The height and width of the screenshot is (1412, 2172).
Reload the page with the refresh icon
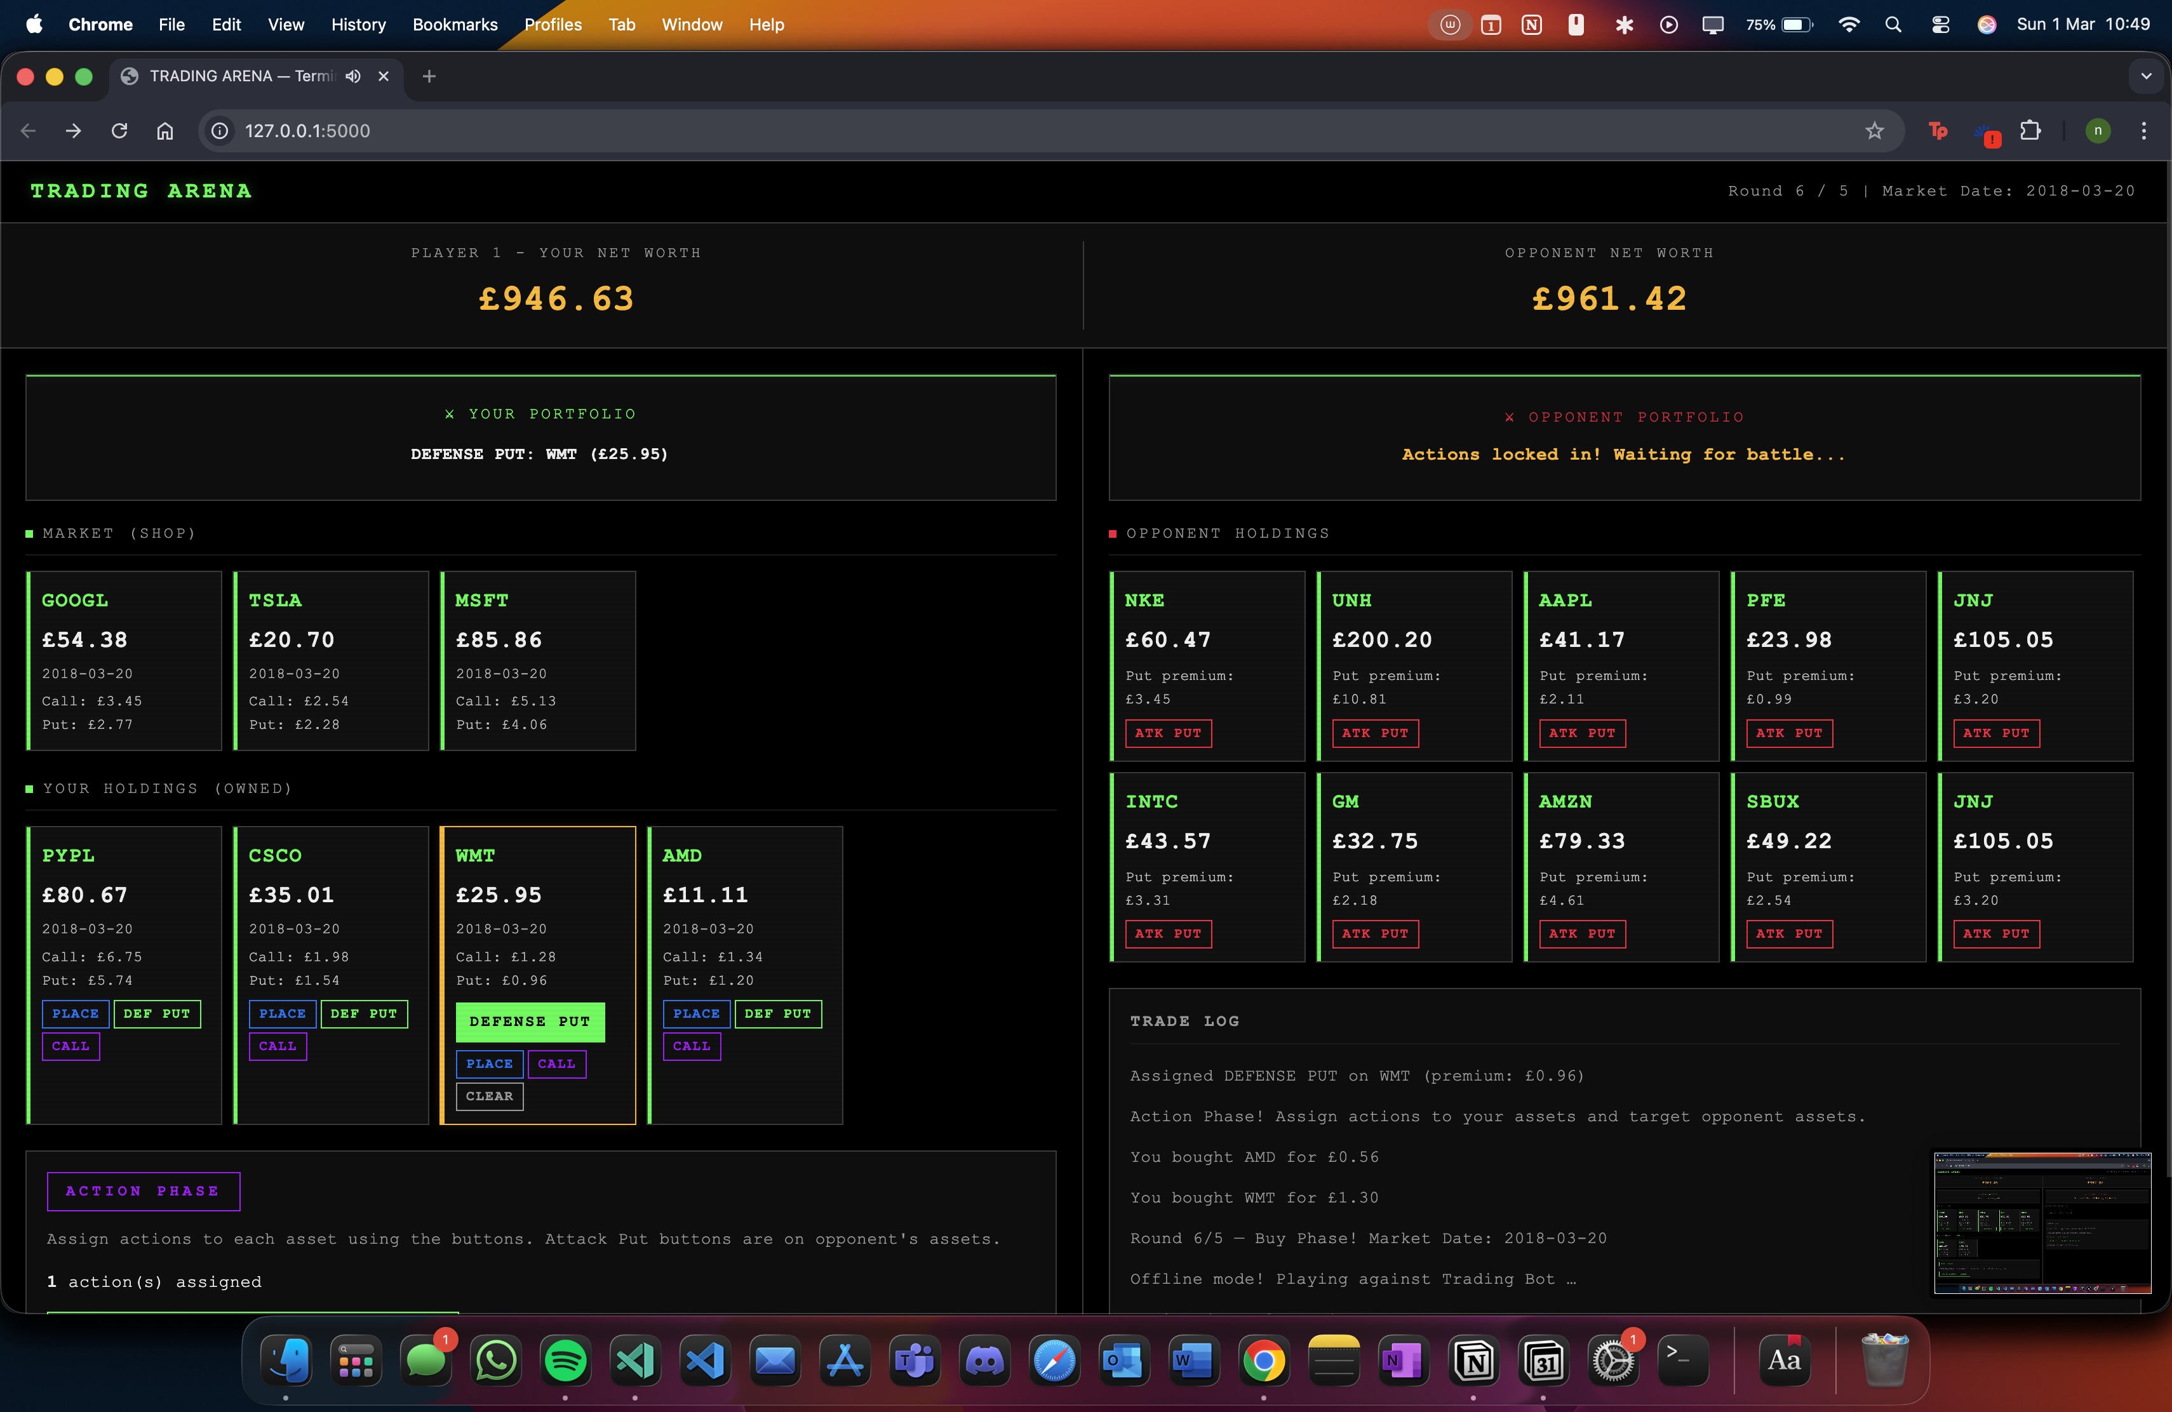pyautogui.click(x=119, y=130)
